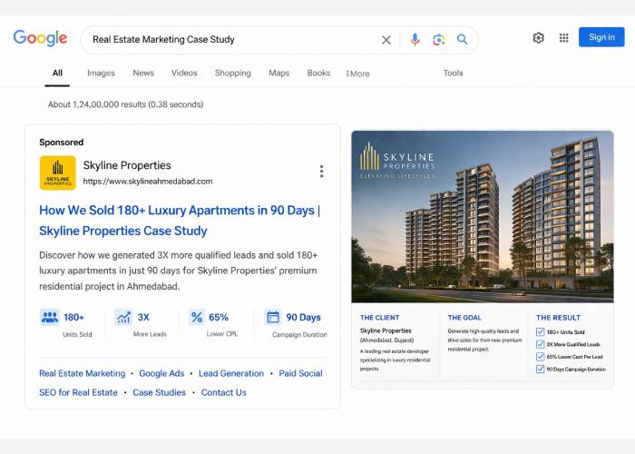This screenshot has height=454, width=635.
Task: Open the Real Estate Marketing sitelink
Action: point(83,373)
